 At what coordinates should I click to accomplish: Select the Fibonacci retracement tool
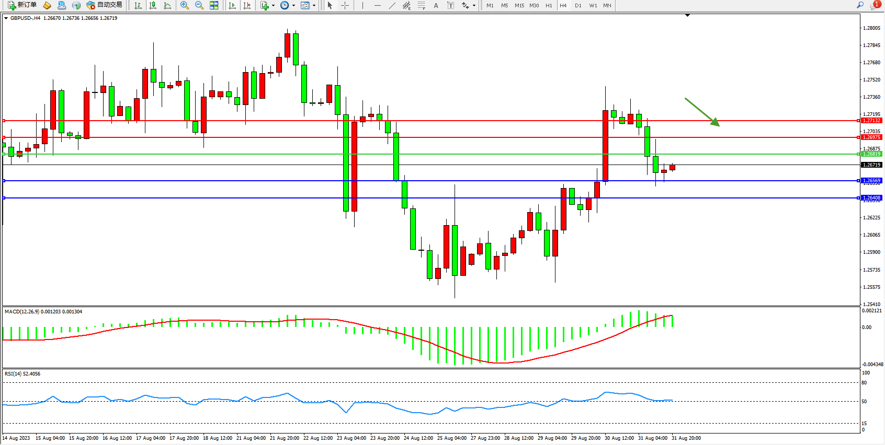(422, 5)
